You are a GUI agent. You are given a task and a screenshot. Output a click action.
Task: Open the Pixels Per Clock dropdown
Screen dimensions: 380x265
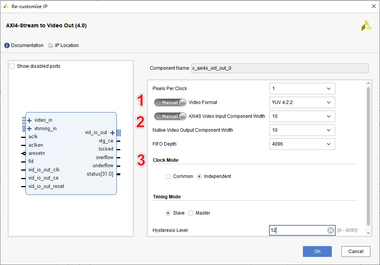pos(302,89)
